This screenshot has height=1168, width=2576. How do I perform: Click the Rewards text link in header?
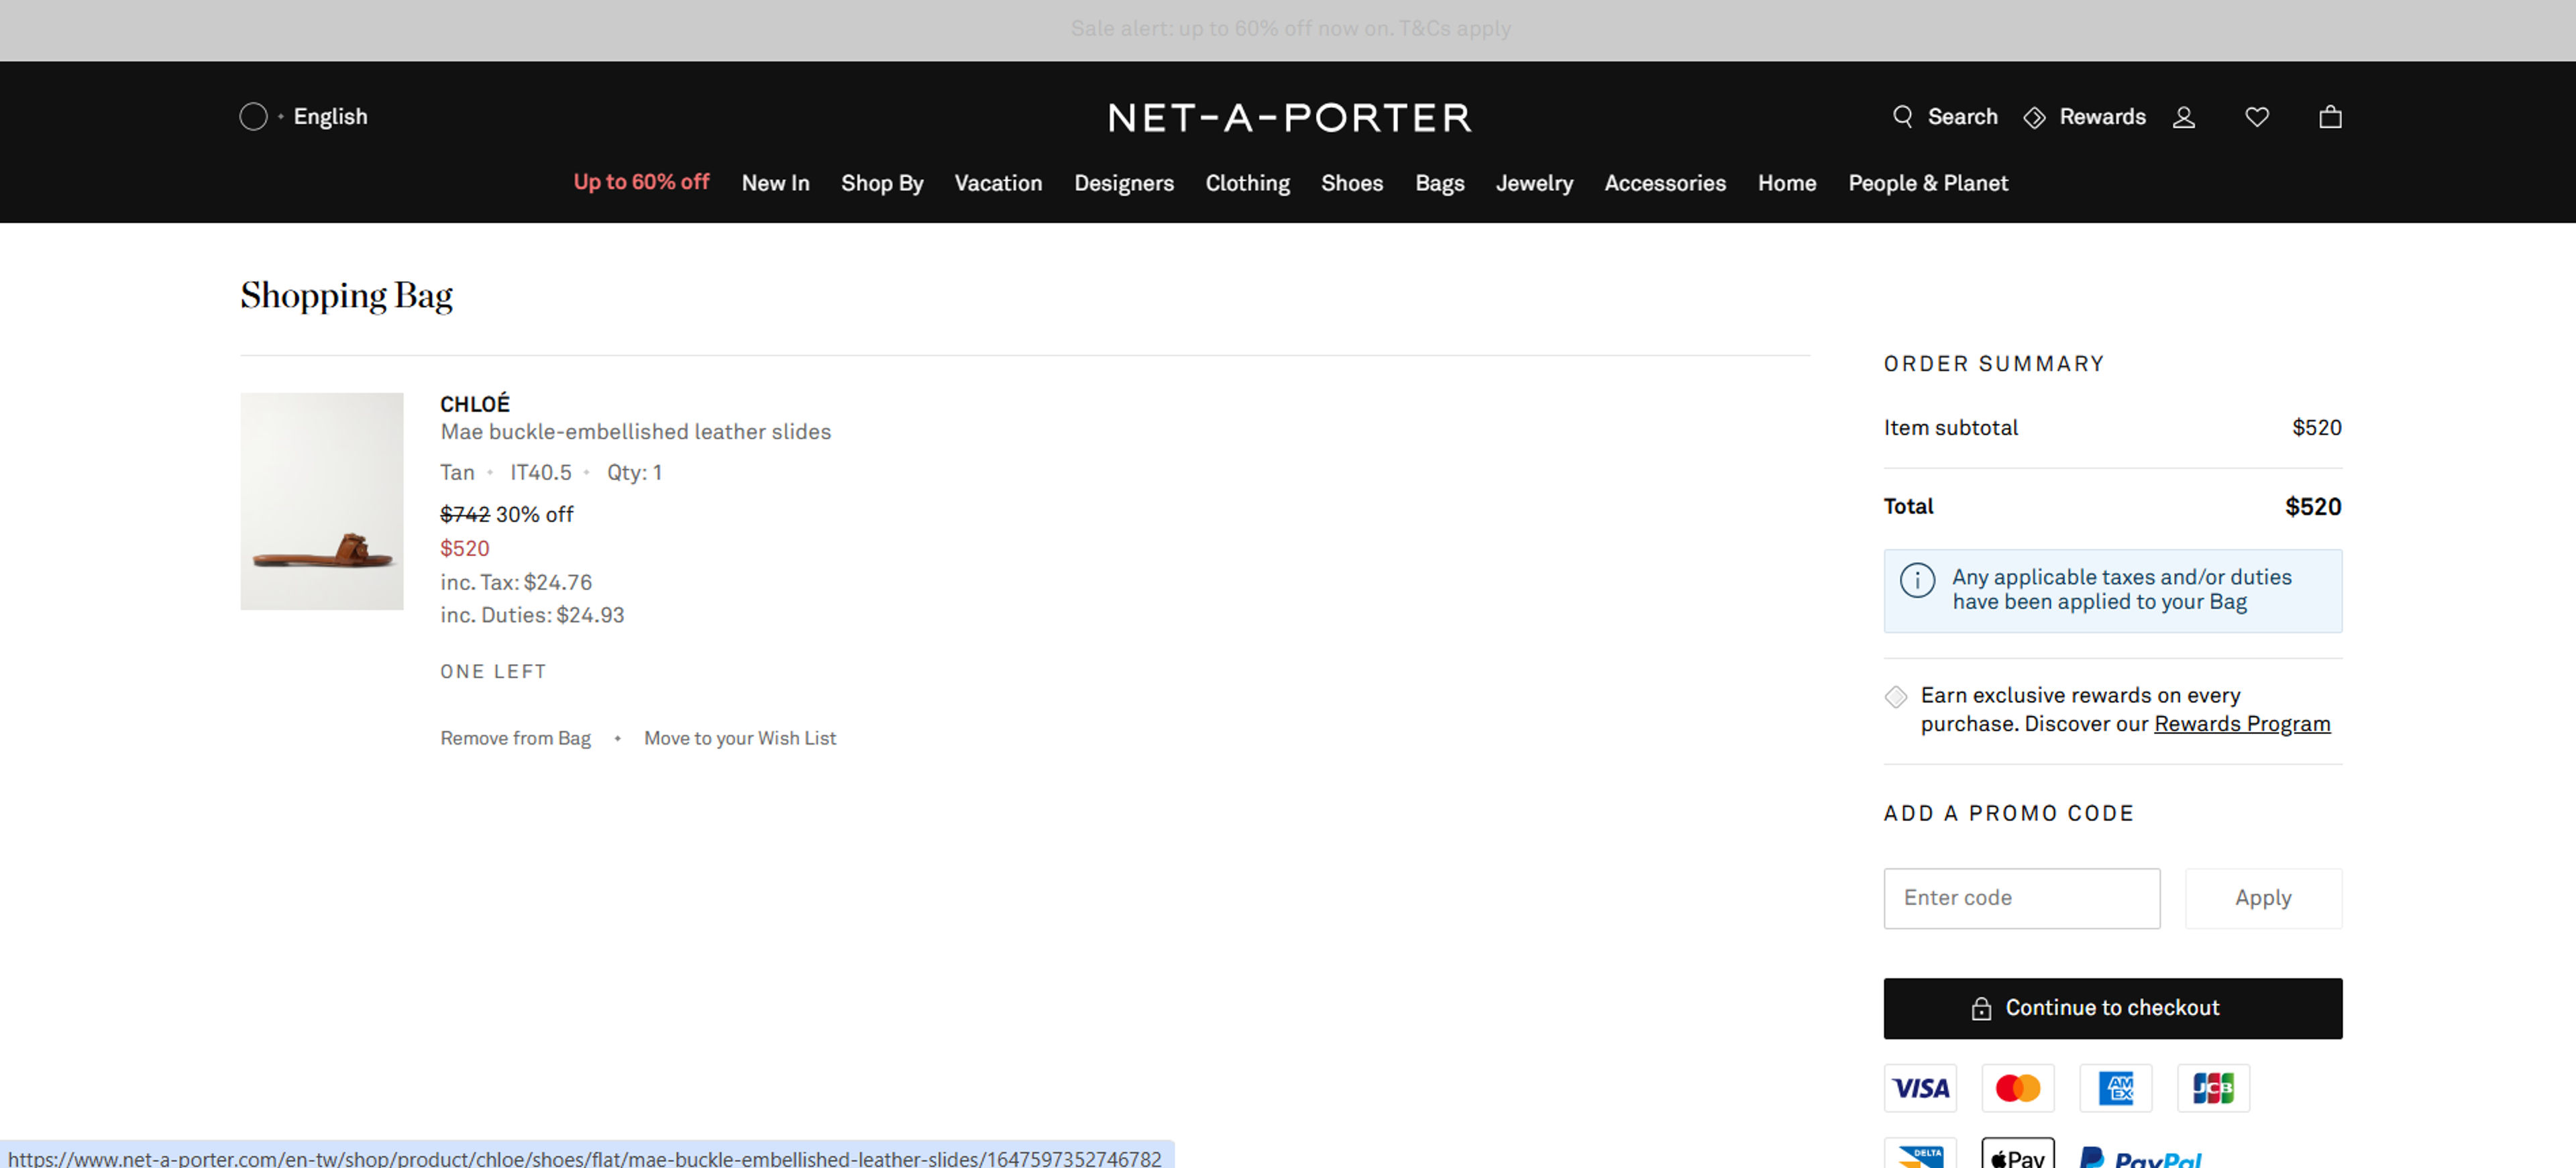2102,117
